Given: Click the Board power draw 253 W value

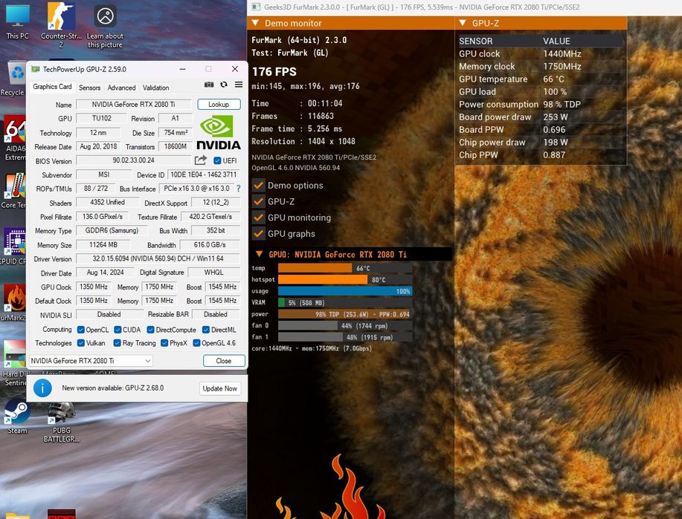Looking at the screenshot, I should point(556,117).
